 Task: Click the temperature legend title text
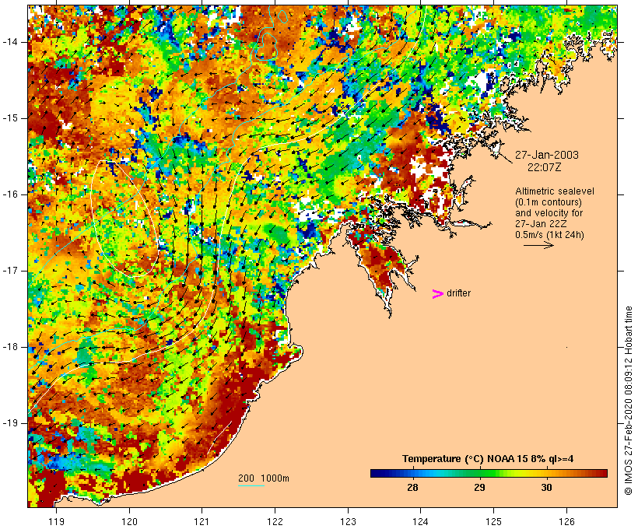488,459
